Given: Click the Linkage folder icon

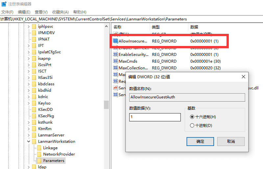Looking at the screenshot, I should pos(39,148).
